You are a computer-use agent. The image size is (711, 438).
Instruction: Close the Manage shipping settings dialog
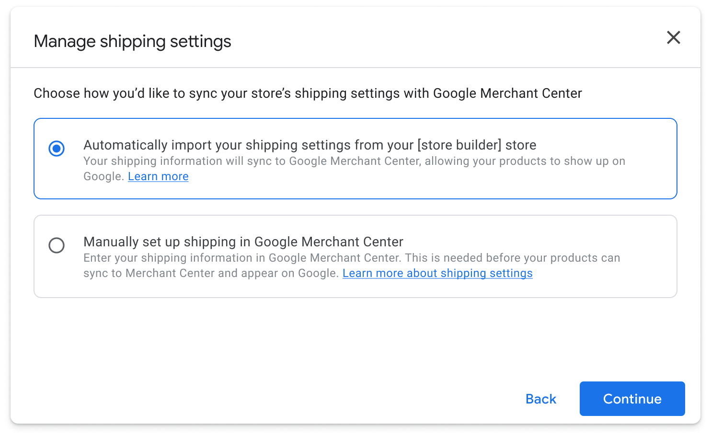[673, 37]
